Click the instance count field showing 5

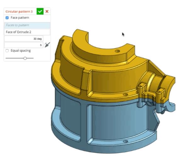24,45
